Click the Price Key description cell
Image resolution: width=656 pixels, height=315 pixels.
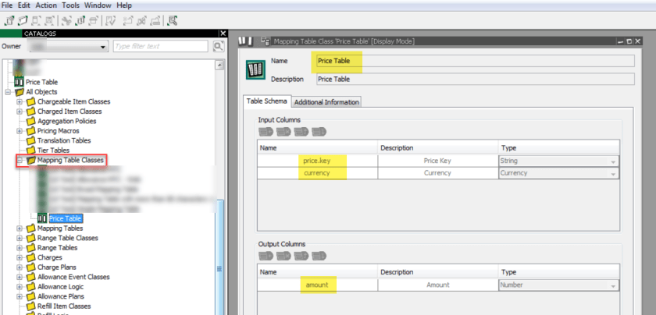437,161
